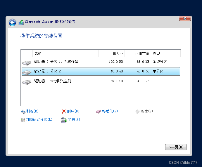The width and height of the screenshot is (202, 167).
Task: Click the 下一页(N) next button
Action: (x=176, y=147)
